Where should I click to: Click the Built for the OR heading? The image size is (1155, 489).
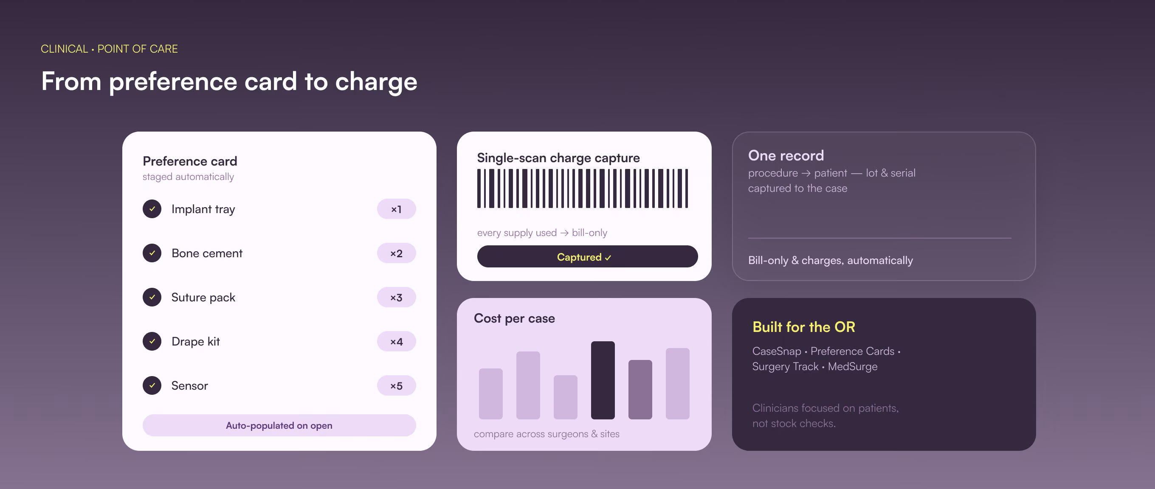pos(803,327)
